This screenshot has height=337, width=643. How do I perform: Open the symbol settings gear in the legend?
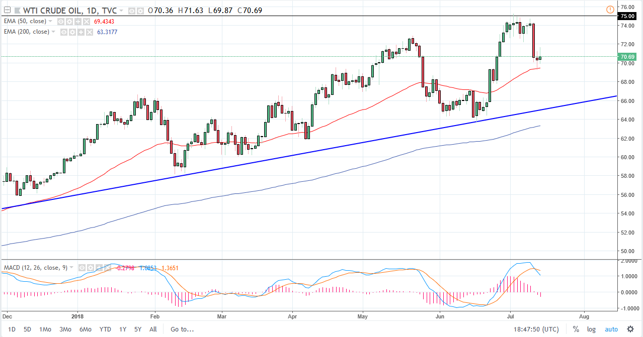coord(140,10)
